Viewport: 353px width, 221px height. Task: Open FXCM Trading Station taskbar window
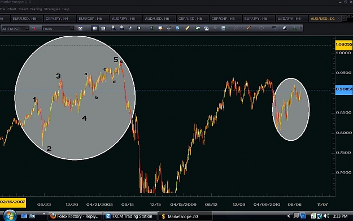point(130,216)
